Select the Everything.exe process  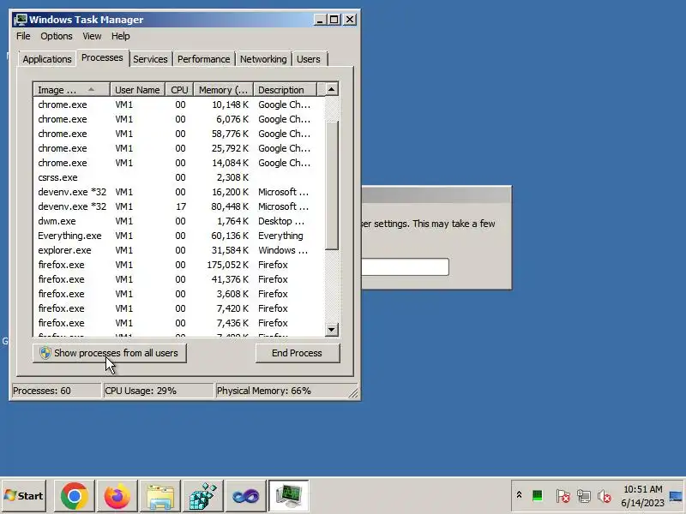pos(179,236)
